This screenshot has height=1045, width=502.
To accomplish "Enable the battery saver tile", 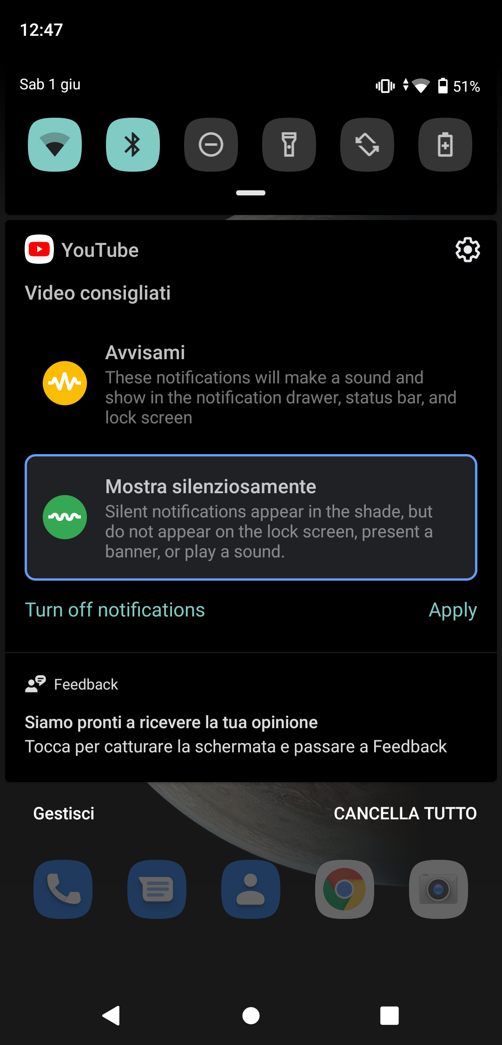I will coord(445,145).
